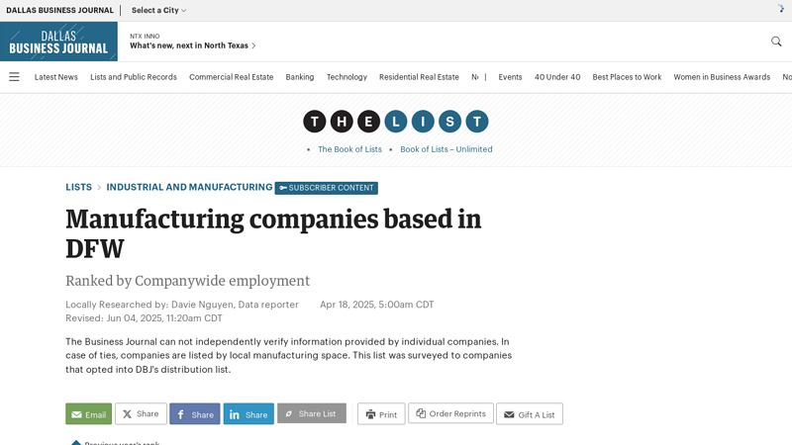
Task: Share the list on Facebook
Action: point(194,414)
